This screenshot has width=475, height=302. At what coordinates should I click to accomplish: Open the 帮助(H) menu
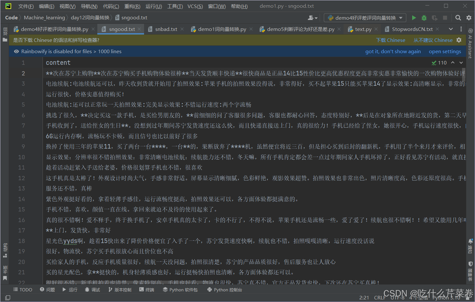[239, 6]
